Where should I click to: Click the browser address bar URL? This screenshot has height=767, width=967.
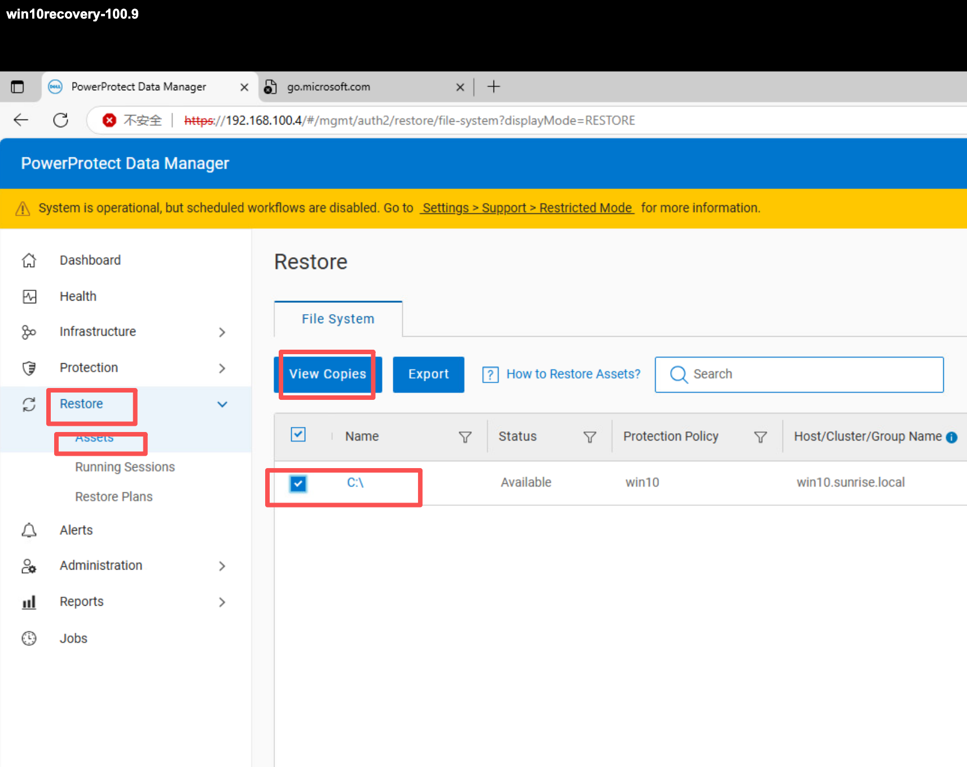click(x=410, y=120)
